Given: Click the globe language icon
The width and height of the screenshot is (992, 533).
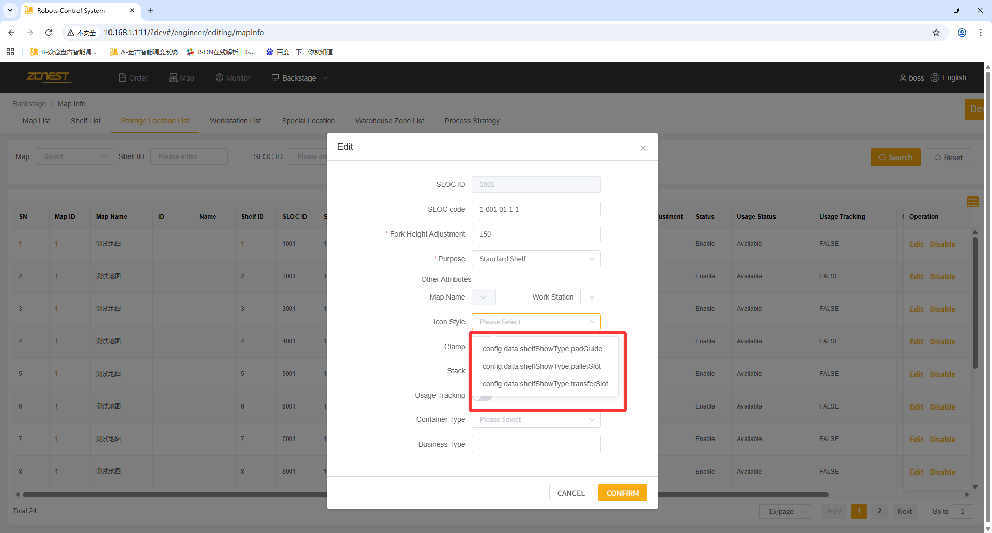Looking at the screenshot, I should click(x=935, y=77).
